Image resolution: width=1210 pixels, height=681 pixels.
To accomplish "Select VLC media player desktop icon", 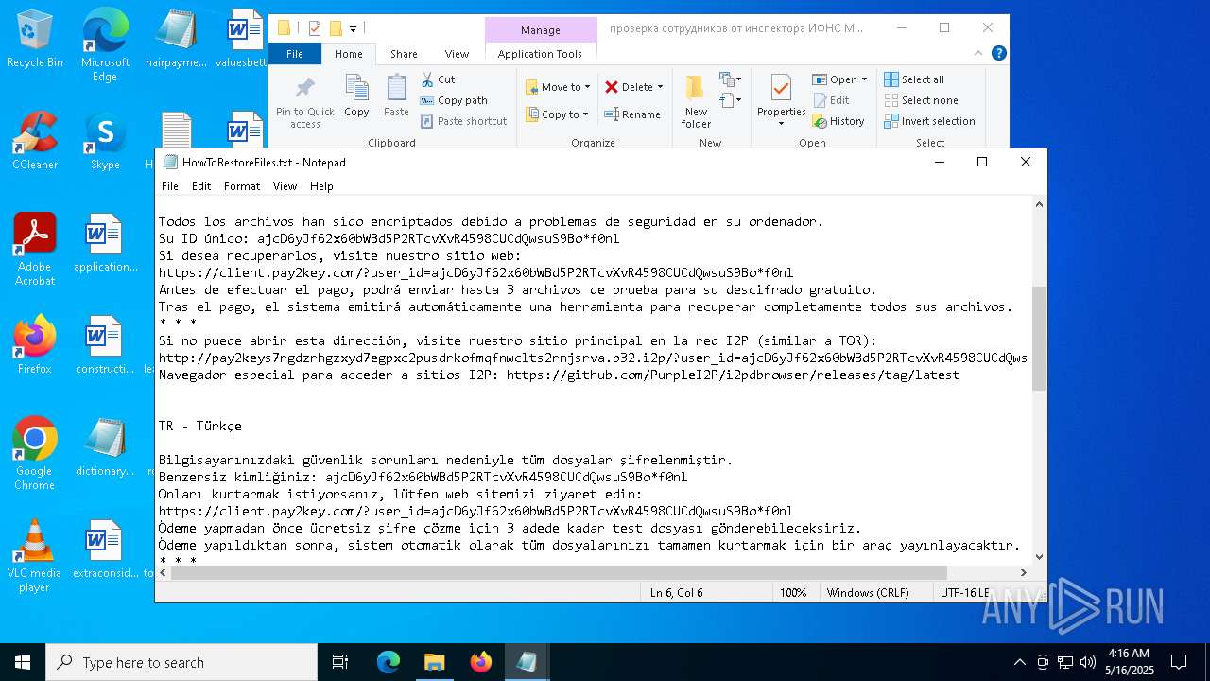I will click(35, 556).
